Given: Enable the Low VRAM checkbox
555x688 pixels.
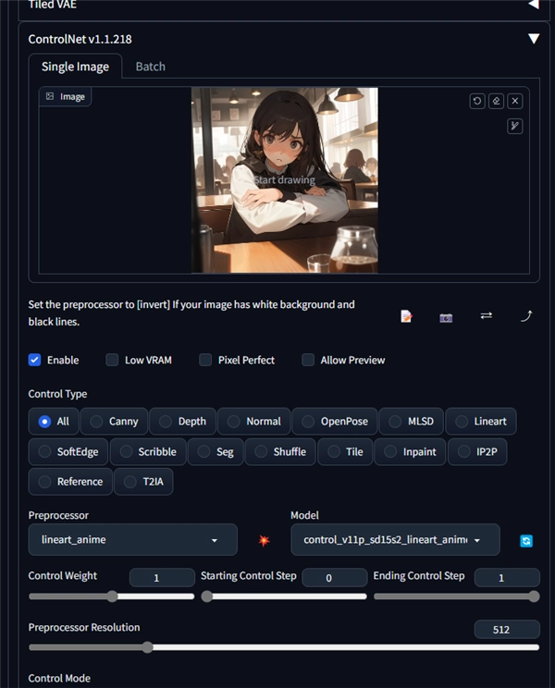Looking at the screenshot, I should tap(112, 360).
